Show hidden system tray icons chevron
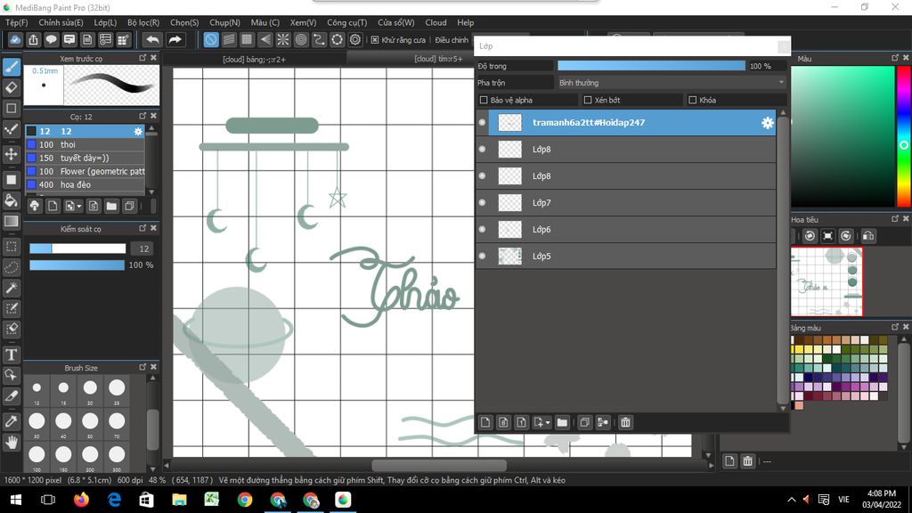Screen dimensions: 912x513 click(792, 500)
